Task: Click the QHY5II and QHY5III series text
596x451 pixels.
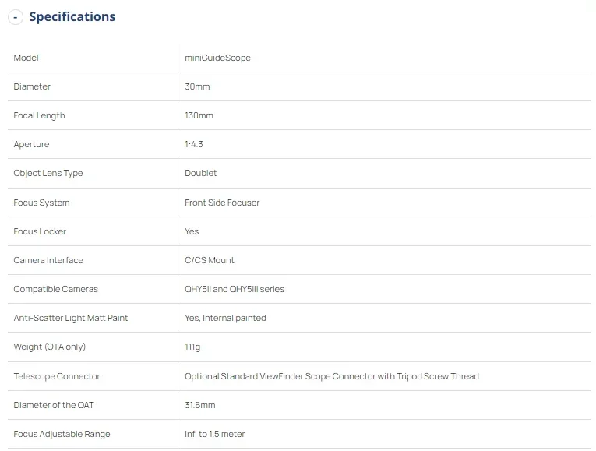Action: [235, 289]
